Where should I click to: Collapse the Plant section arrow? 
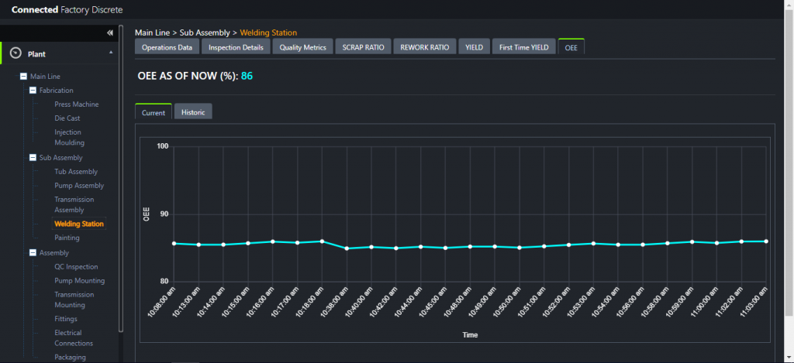110,52
